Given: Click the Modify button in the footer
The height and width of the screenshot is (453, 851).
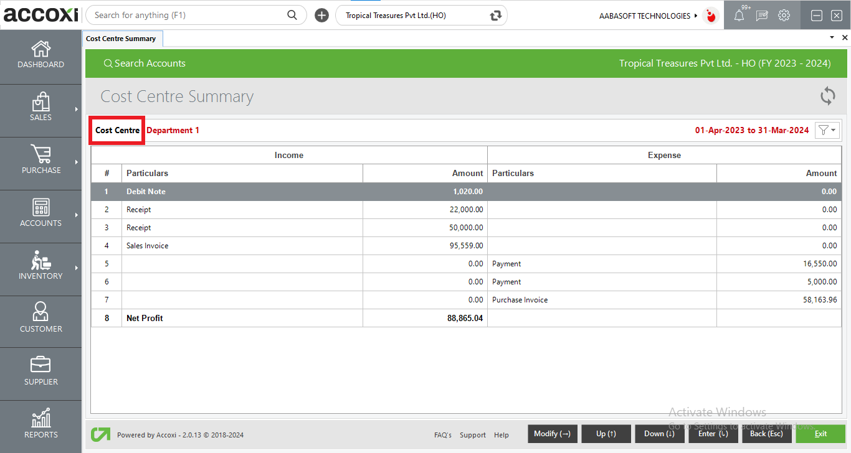Looking at the screenshot, I should [x=552, y=434].
